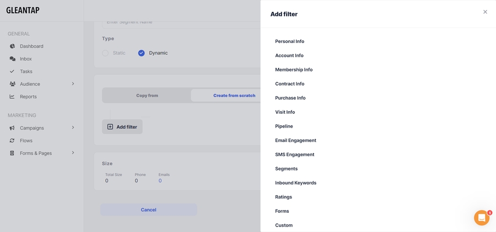Open Reports line chart icon
496x232 pixels.
click(x=12, y=97)
